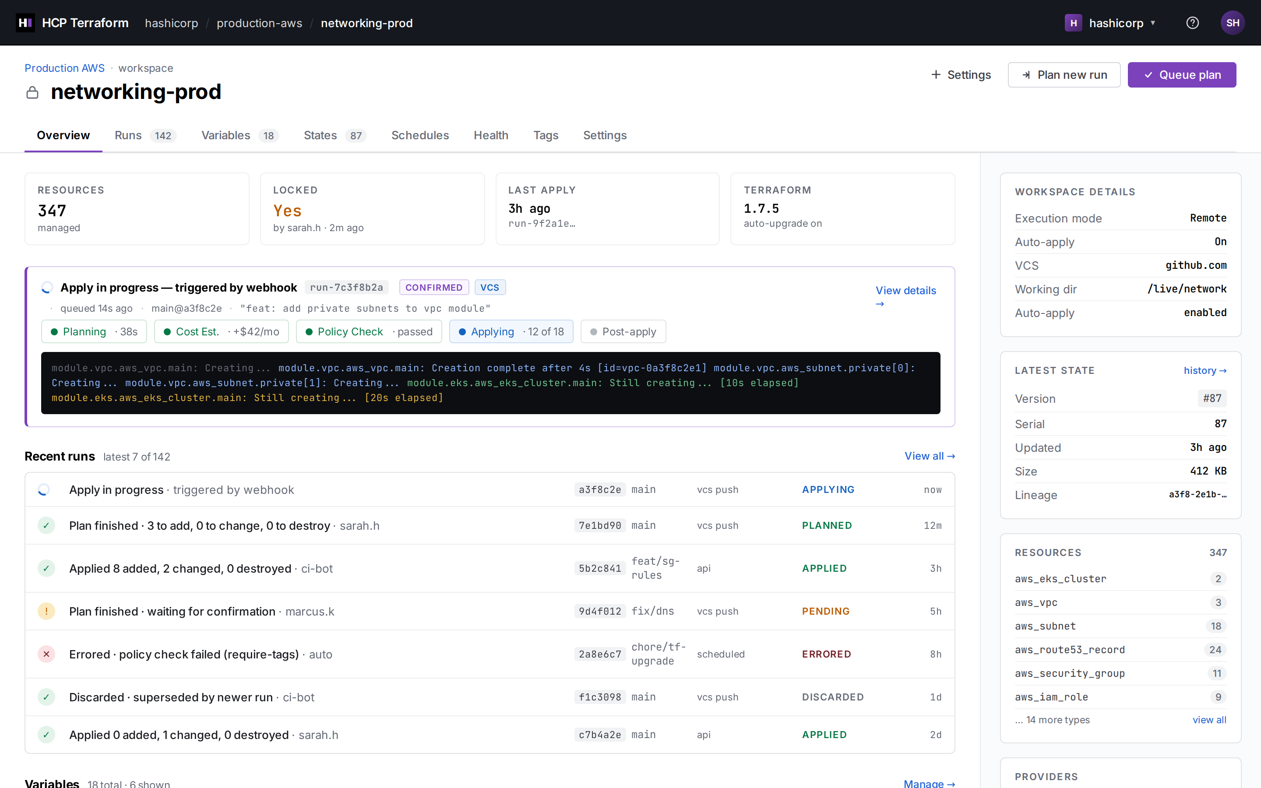
Task: Click the aws_security_group resource row
Action: pyautogui.click(x=1120, y=673)
